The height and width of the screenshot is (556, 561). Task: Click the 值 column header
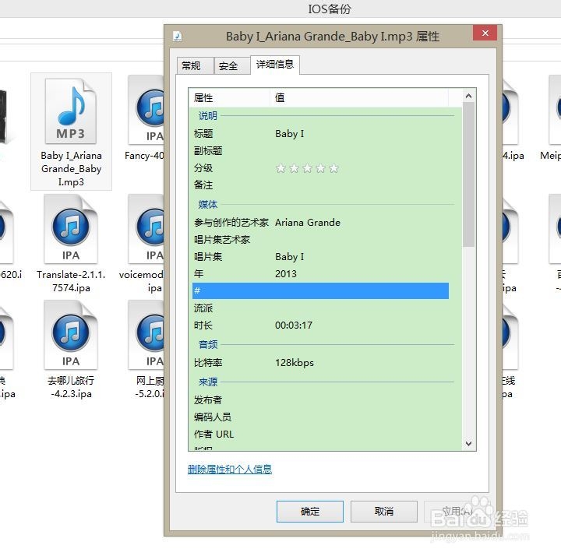point(359,97)
